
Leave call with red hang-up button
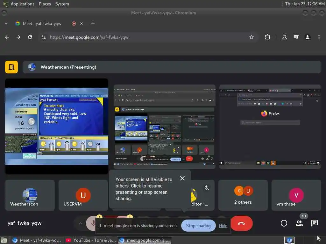click(241, 223)
